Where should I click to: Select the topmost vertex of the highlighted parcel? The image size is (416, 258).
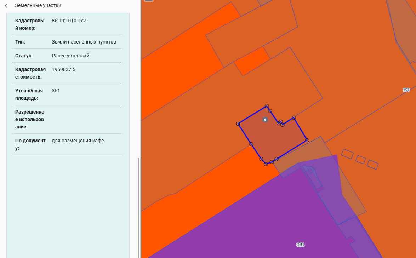(267, 106)
